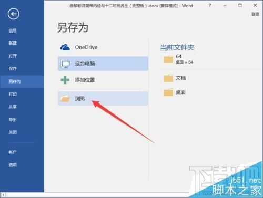Click the folder icon beside 桌面
Screen dimensions: 263x198
[x=168, y=92]
